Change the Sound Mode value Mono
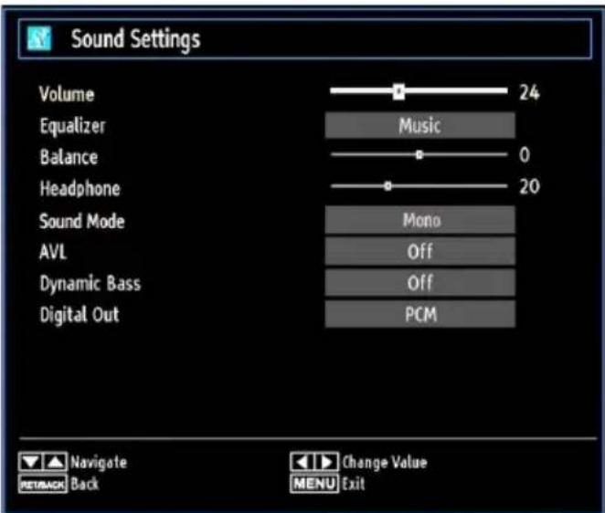The height and width of the screenshot is (513, 605). [419, 220]
